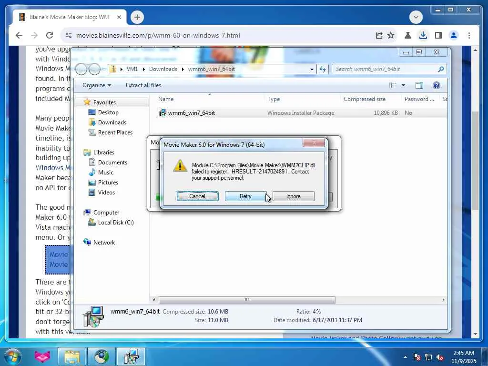Screen dimensions: 488x366
Task: Switch to the installer taskbar icon
Action: coord(131,356)
